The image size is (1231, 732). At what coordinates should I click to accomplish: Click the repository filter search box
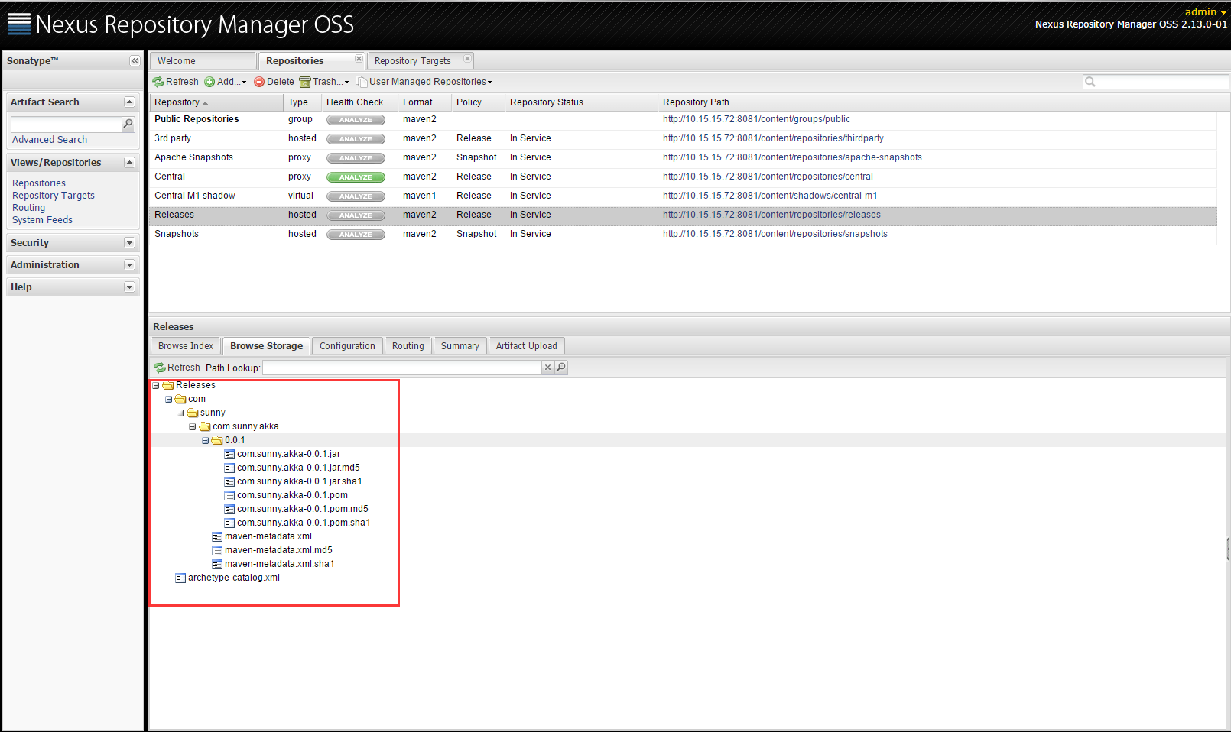pyautogui.click(x=1155, y=82)
